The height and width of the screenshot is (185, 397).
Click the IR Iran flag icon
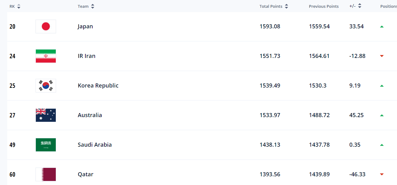tap(46, 56)
